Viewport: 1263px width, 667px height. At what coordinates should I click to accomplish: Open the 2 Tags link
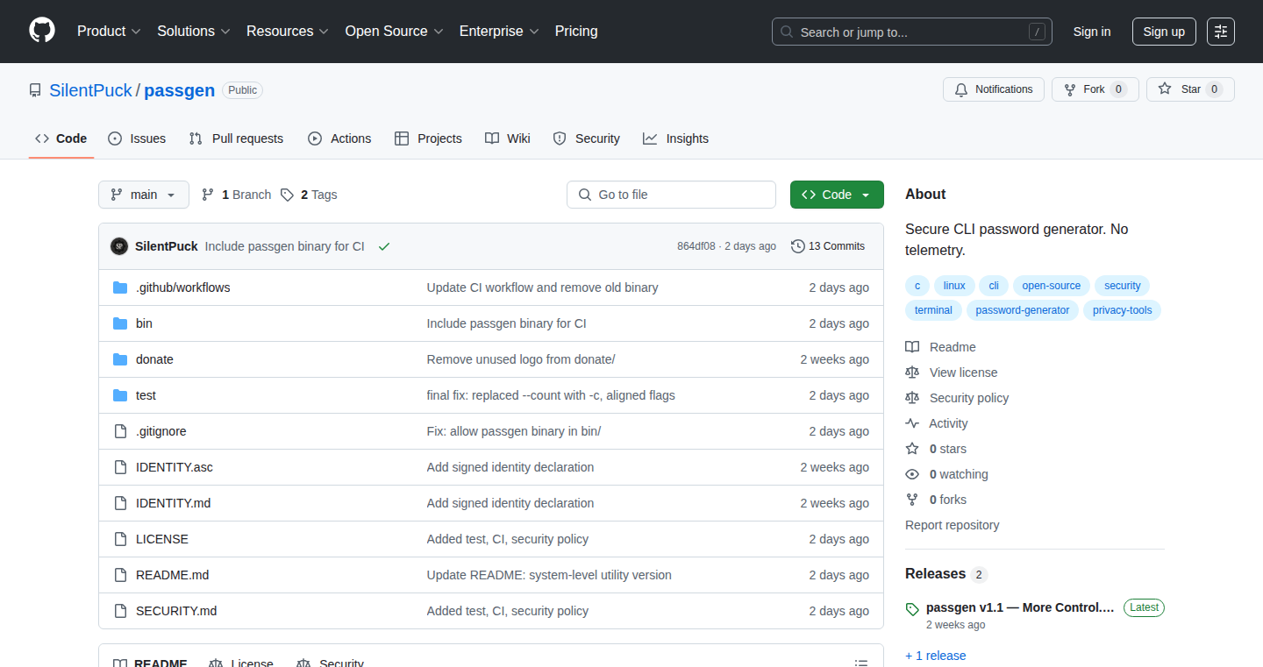pos(309,195)
